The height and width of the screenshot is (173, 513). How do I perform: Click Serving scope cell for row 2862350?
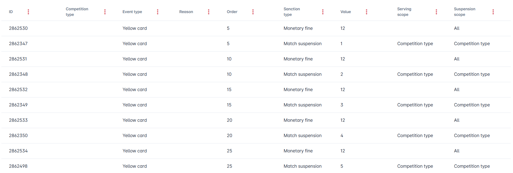click(x=415, y=136)
